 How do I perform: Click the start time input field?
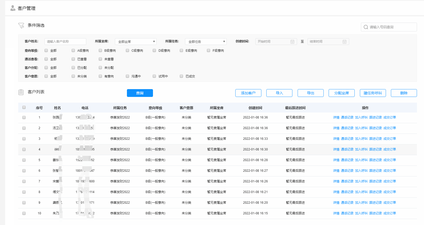[276, 42]
